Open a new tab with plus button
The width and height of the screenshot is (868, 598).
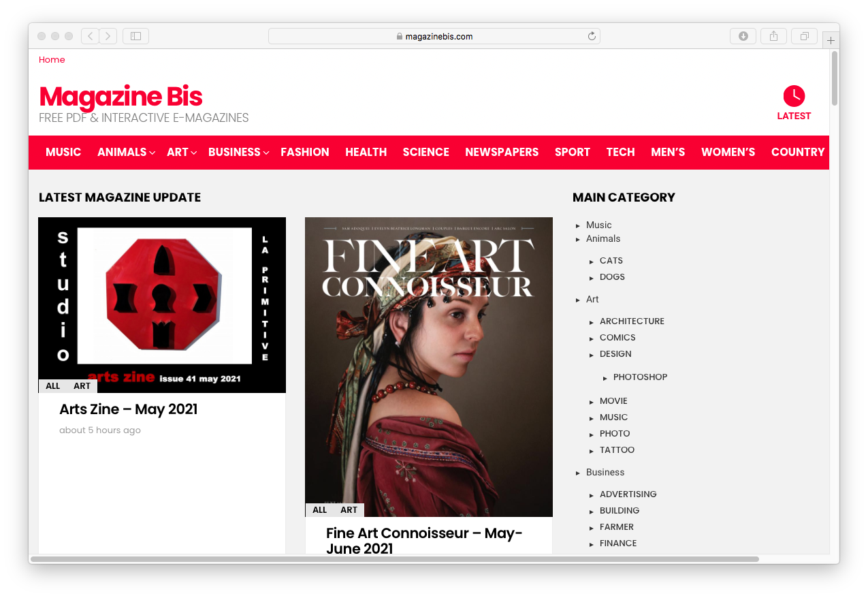831,40
